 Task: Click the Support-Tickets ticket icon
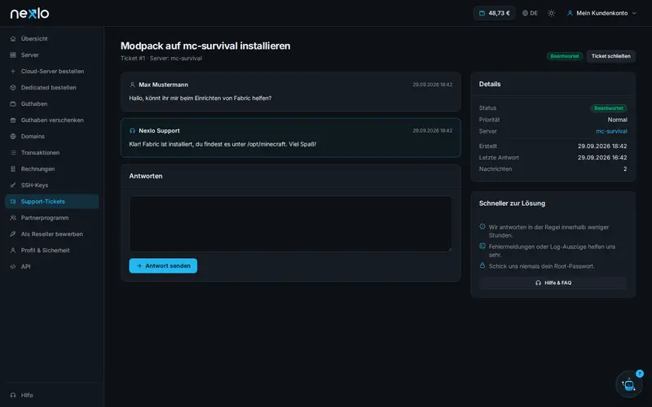(13, 201)
